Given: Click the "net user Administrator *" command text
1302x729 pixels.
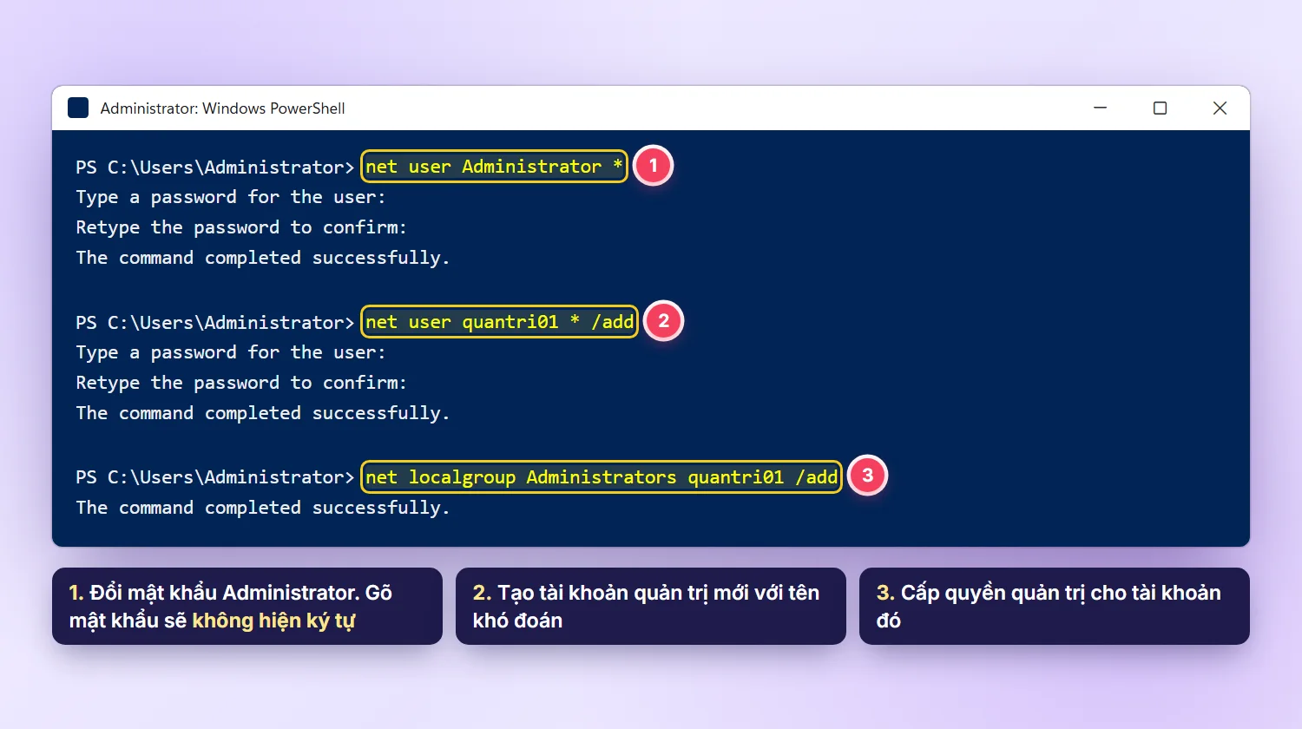Looking at the screenshot, I should 494,166.
